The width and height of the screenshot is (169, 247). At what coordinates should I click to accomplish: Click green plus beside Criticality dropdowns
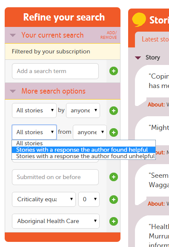click(x=114, y=200)
